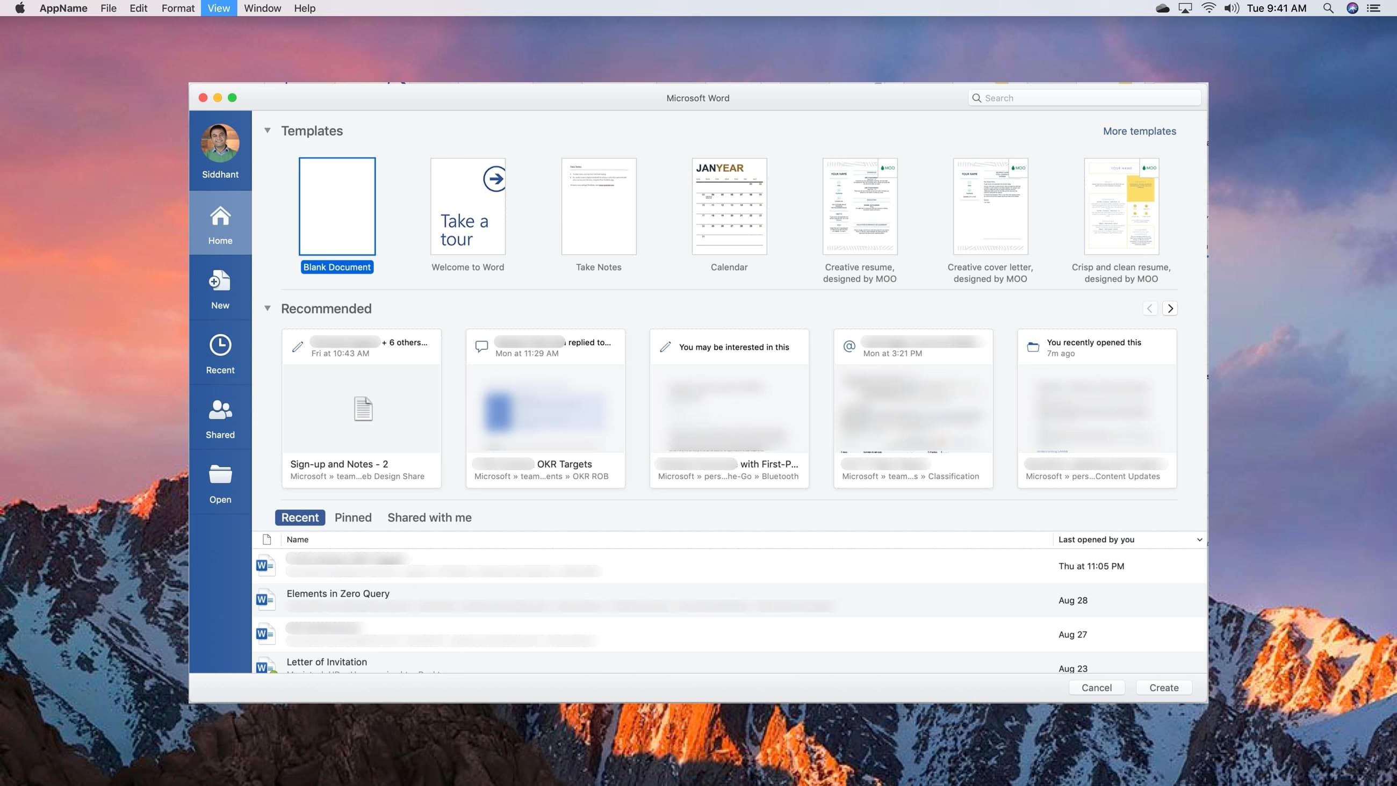Switch to the Shared with me tab
Screen dimensions: 1397x786
coord(429,517)
